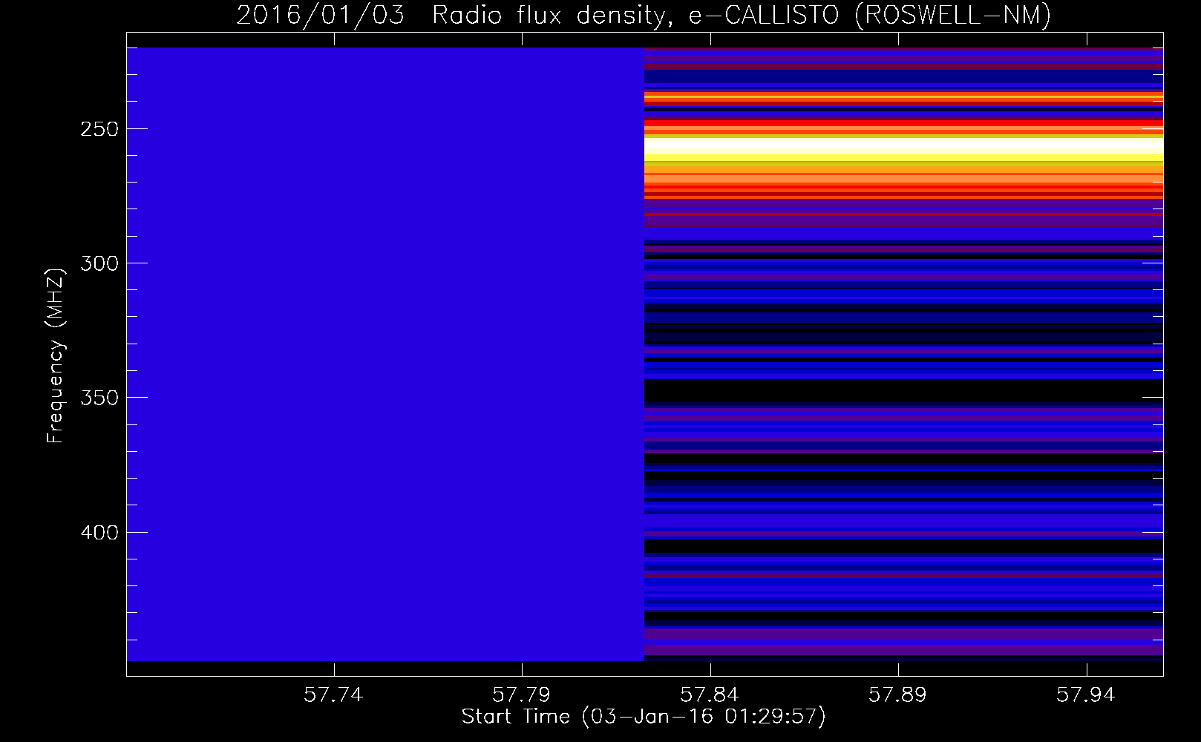Click the 350 frequency tick label
Viewport: 1201px width, 742px height.
click(x=99, y=398)
